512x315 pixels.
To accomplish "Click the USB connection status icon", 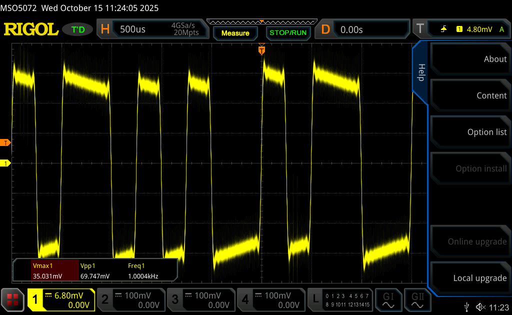I will (467, 306).
